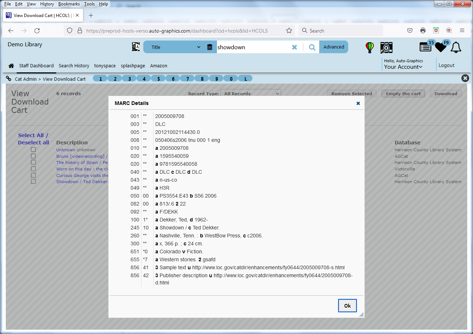Click the magnifier search submit icon
The width and height of the screenshot is (473, 334).
coord(312,47)
